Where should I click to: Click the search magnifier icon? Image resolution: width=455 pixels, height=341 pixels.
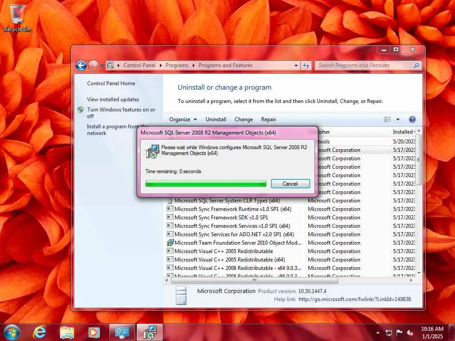tap(416, 66)
